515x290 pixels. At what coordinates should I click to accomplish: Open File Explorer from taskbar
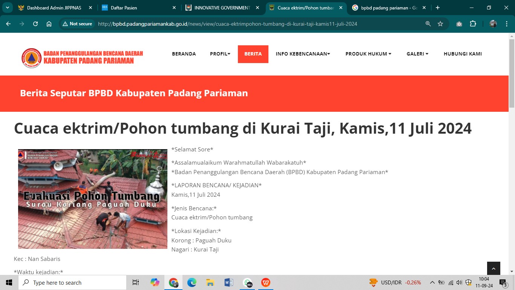point(210,282)
